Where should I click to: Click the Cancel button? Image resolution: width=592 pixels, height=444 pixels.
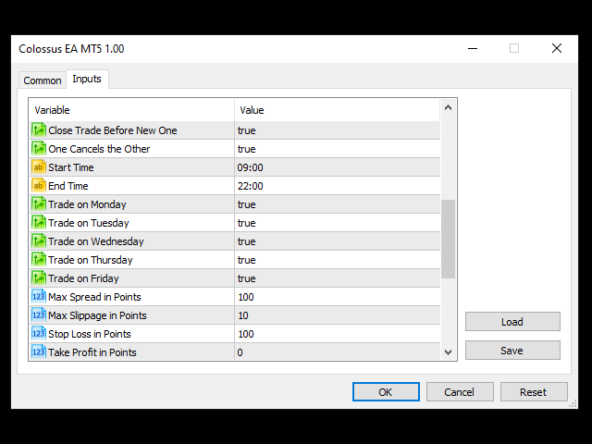click(460, 392)
